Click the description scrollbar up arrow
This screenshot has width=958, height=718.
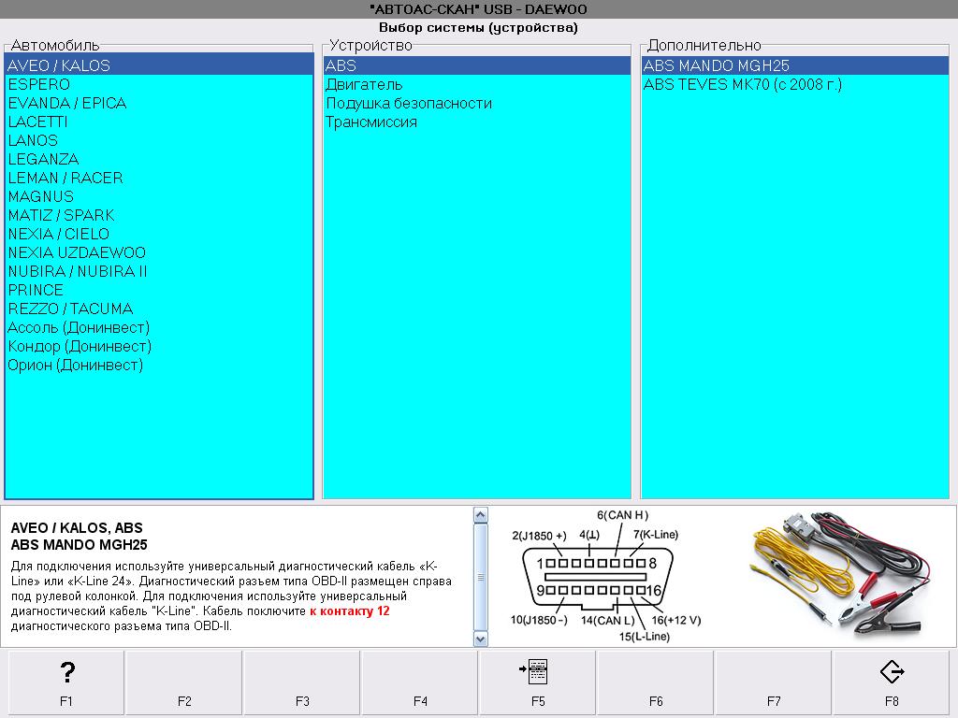point(481,515)
